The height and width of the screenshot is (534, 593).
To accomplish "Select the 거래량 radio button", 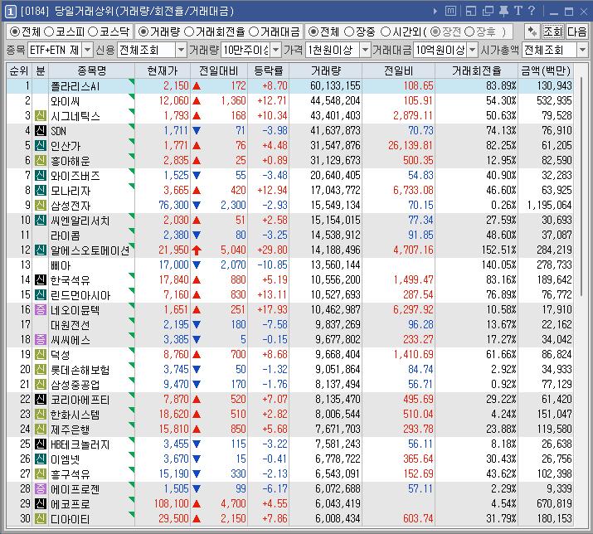I will pos(143,32).
